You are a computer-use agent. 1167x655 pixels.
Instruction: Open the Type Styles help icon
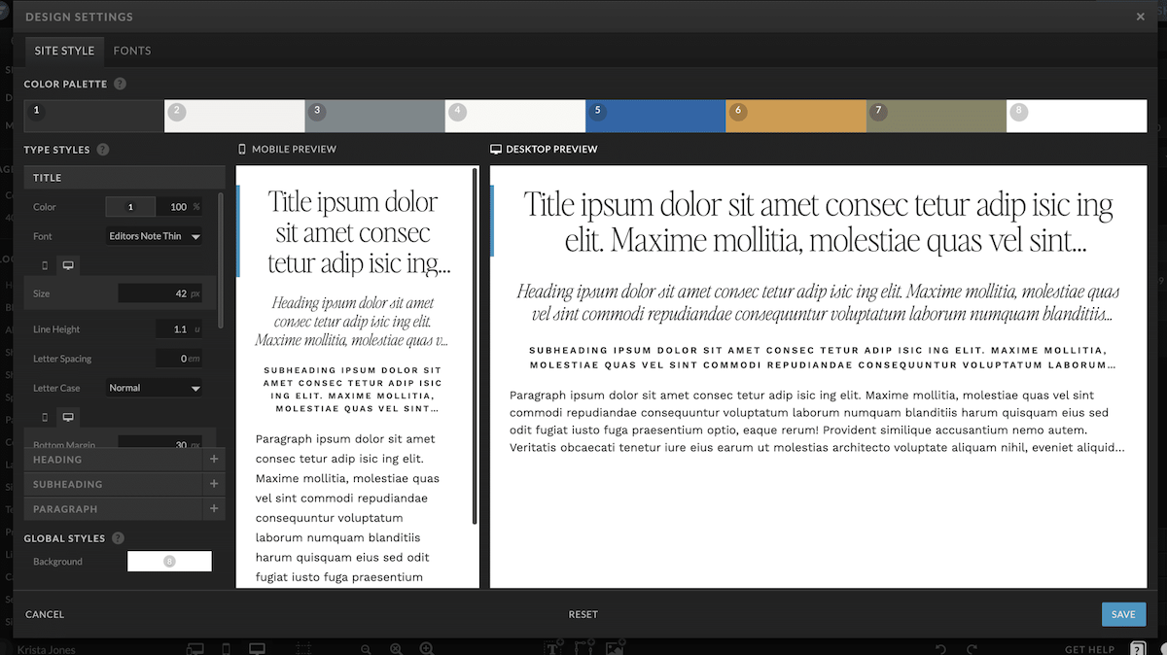pyautogui.click(x=103, y=150)
